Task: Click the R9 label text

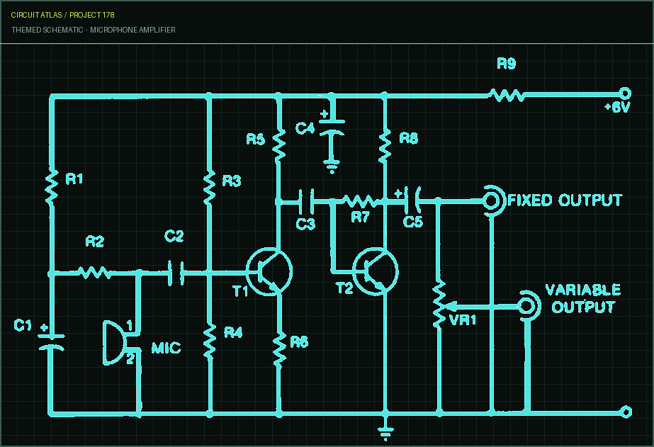Action: [507, 63]
